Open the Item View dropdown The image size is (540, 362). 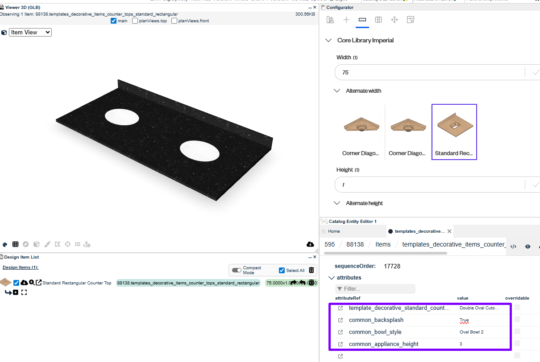[x=30, y=32]
